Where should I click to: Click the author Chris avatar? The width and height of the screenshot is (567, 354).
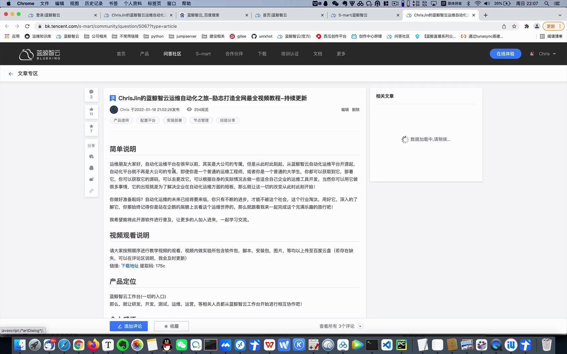[x=114, y=109]
